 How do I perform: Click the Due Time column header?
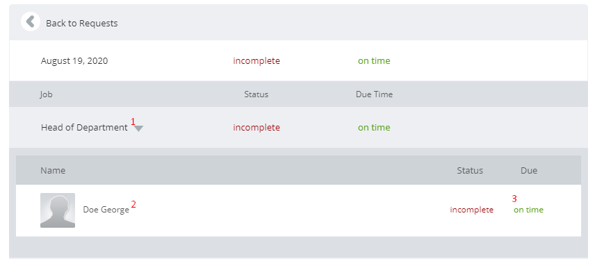(374, 94)
